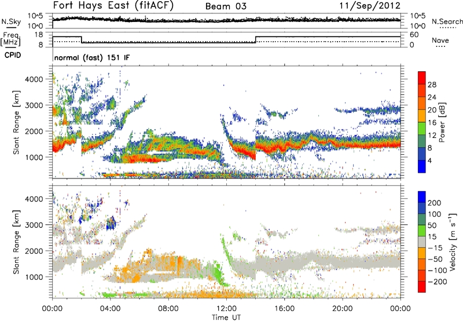463x321 pixels.
Task: Select the '3000' tick on the power panel
Action: point(34,105)
